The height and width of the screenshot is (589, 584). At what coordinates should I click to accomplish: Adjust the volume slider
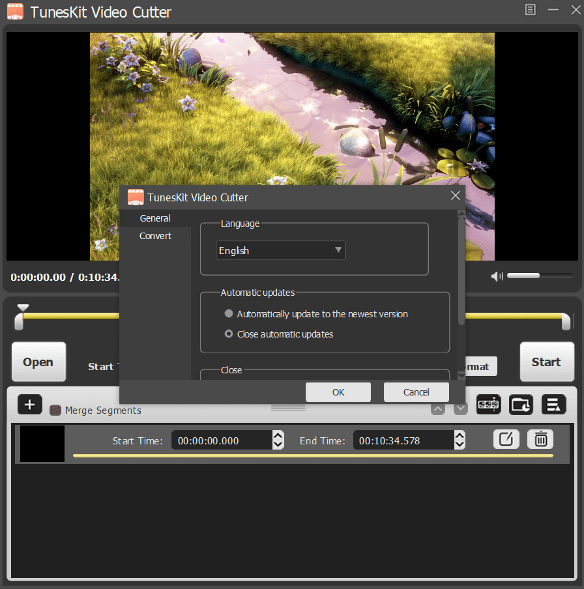[540, 276]
